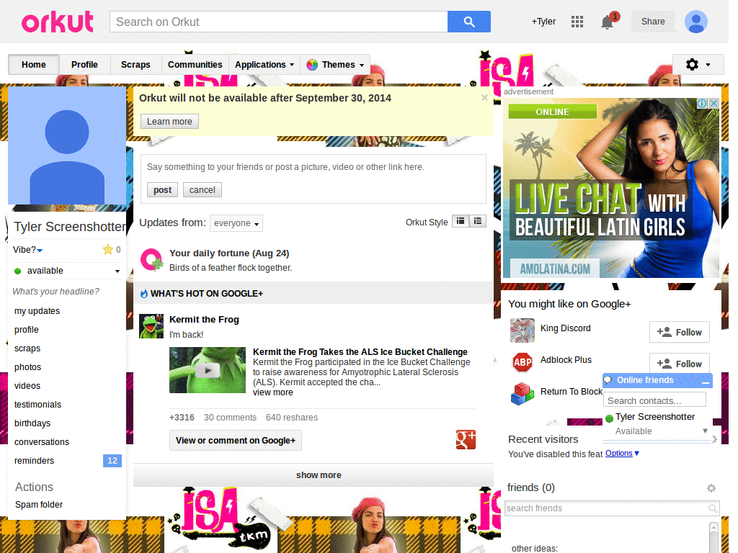The width and height of the screenshot is (738, 553).
Task: Click the status post text box
Action: click(314, 167)
